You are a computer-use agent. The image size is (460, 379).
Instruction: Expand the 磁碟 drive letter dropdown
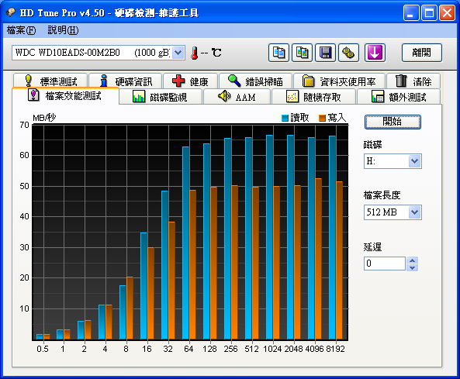[414, 161]
